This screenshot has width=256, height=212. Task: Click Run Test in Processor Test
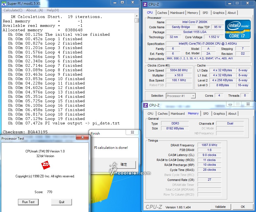pos(28,202)
